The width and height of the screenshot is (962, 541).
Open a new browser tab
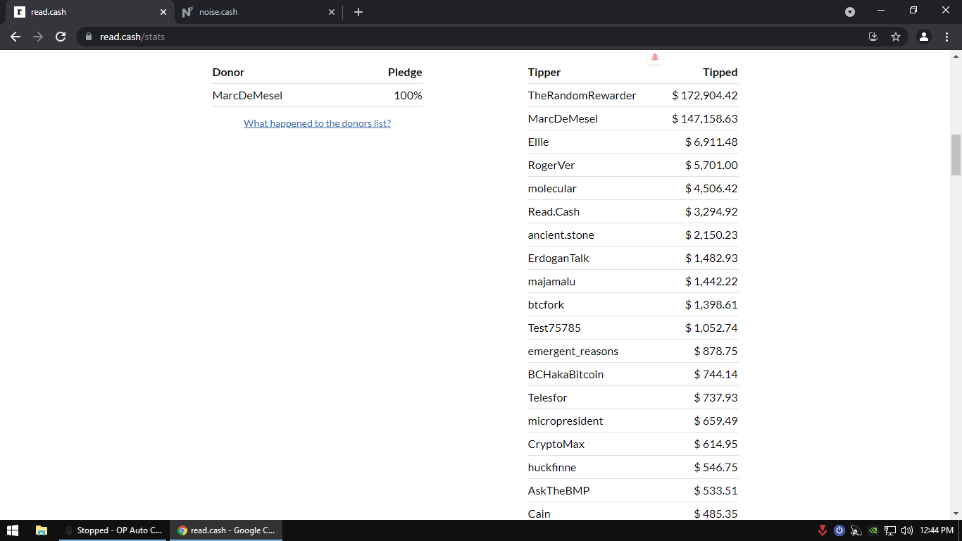point(358,12)
